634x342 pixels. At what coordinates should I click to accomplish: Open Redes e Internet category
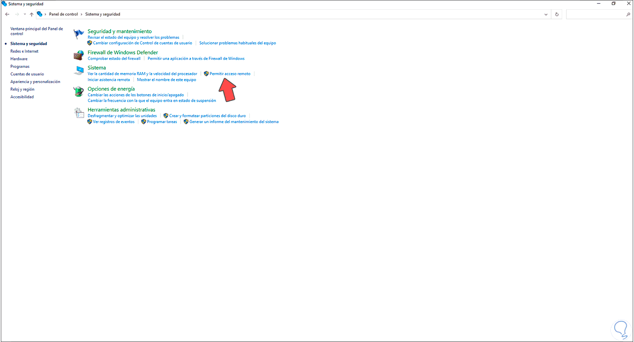pos(25,51)
